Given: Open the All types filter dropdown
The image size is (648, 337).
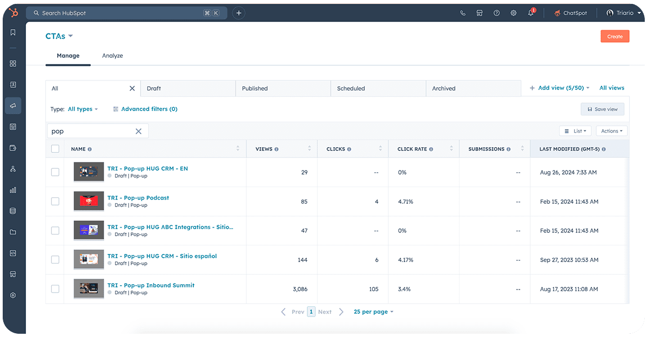Looking at the screenshot, I should click(x=83, y=109).
